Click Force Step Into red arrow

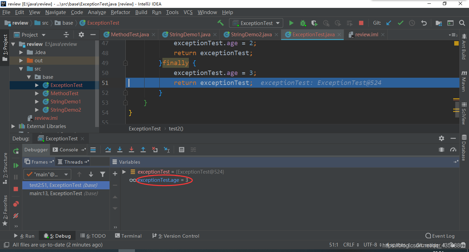[x=131, y=150]
